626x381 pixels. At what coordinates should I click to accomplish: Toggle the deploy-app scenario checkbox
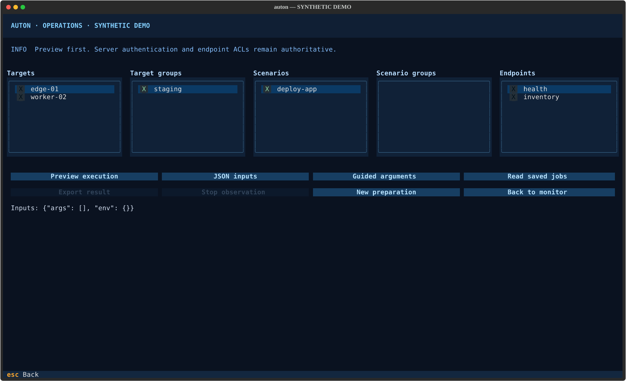pos(267,89)
